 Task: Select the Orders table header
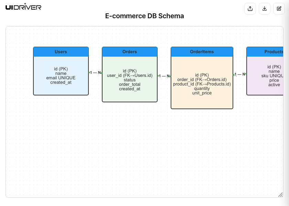tap(130, 52)
